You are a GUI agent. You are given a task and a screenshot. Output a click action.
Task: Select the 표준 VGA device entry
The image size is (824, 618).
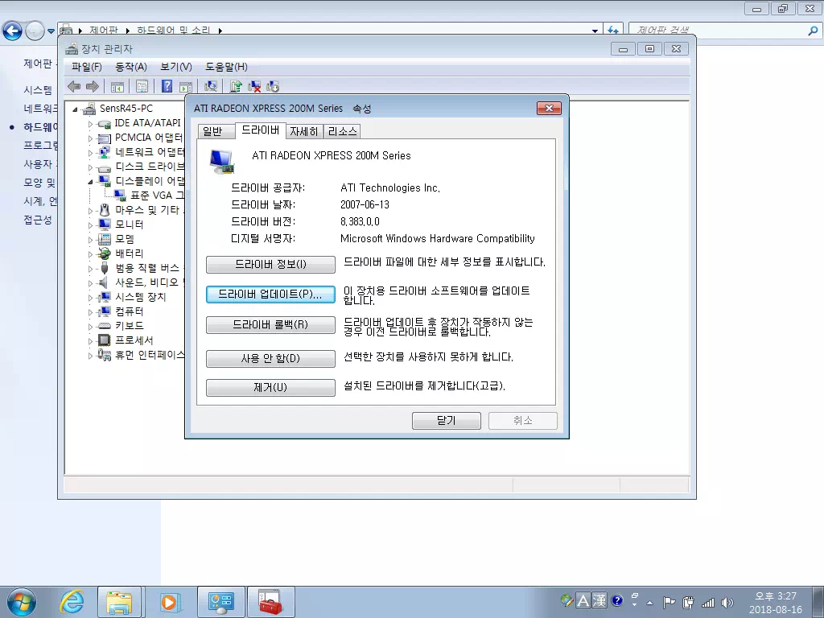(157, 196)
